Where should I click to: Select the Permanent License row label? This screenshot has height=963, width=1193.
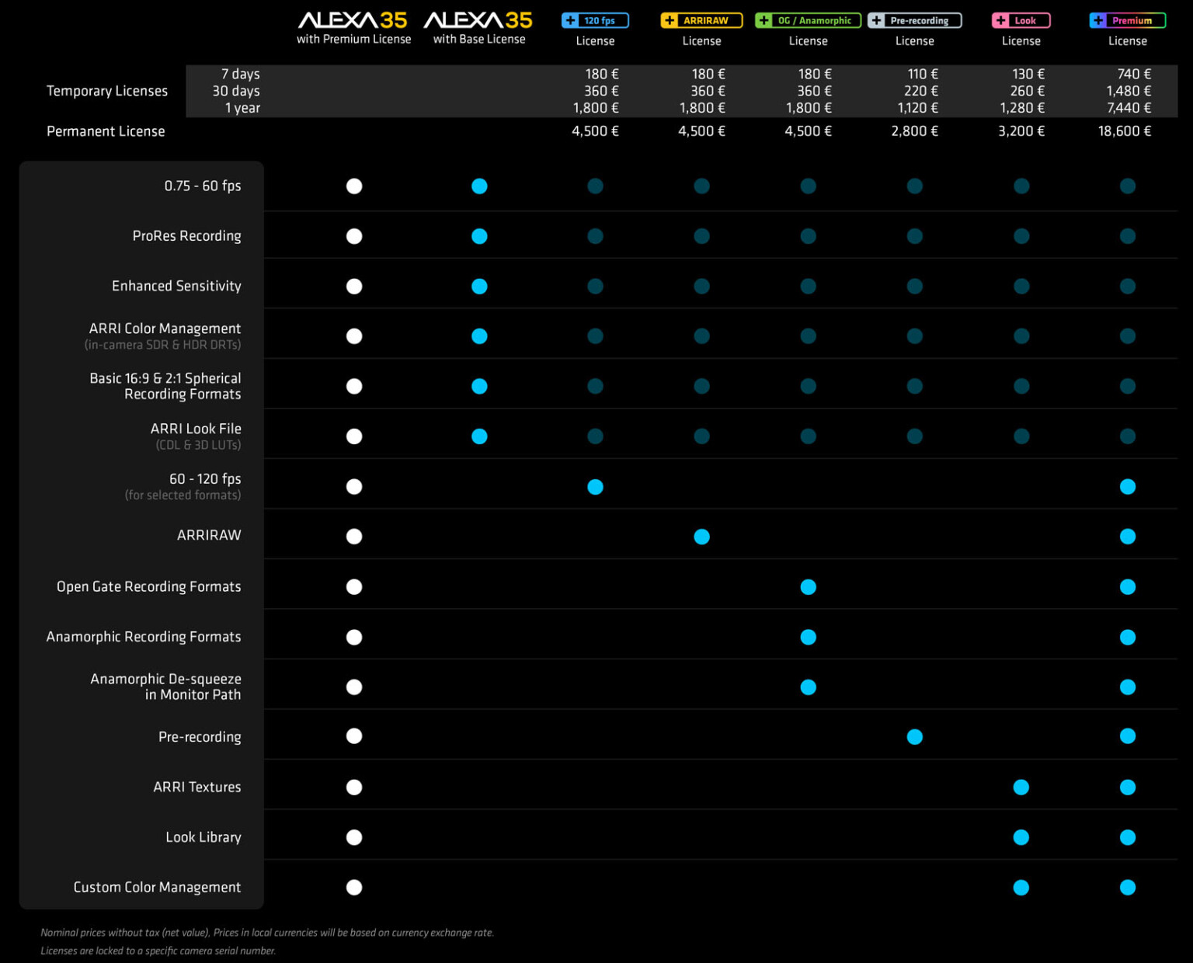tap(106, 130)
